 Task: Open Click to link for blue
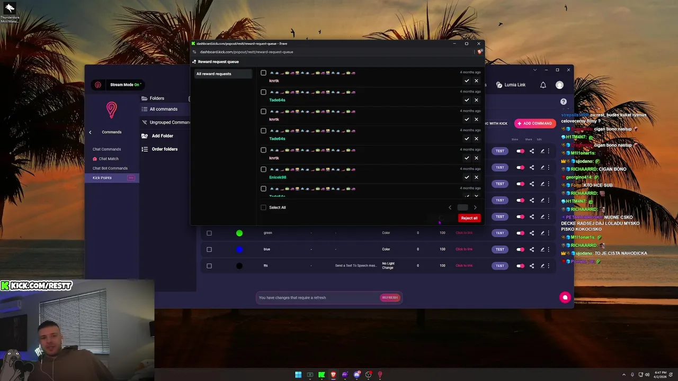point(464,249)
